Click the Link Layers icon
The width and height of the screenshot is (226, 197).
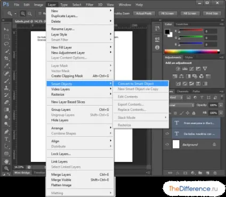pyautogui.click(x=170, y=173)
